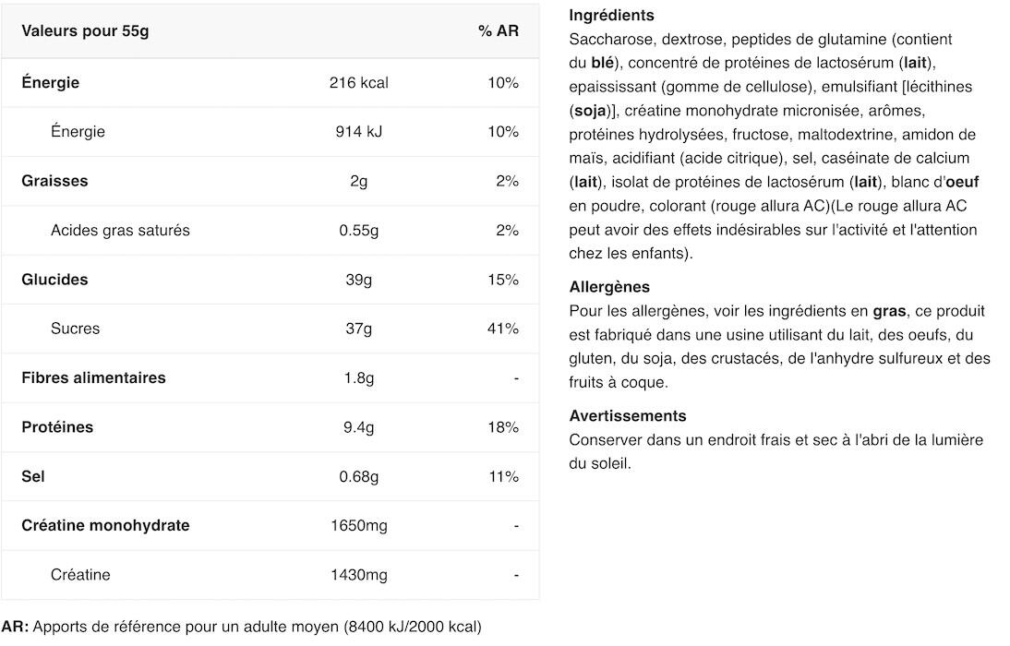Viewport: 1010px width, 646px height.
Task: Click the 'AR:' footnote label
Action: coord(15,627)
